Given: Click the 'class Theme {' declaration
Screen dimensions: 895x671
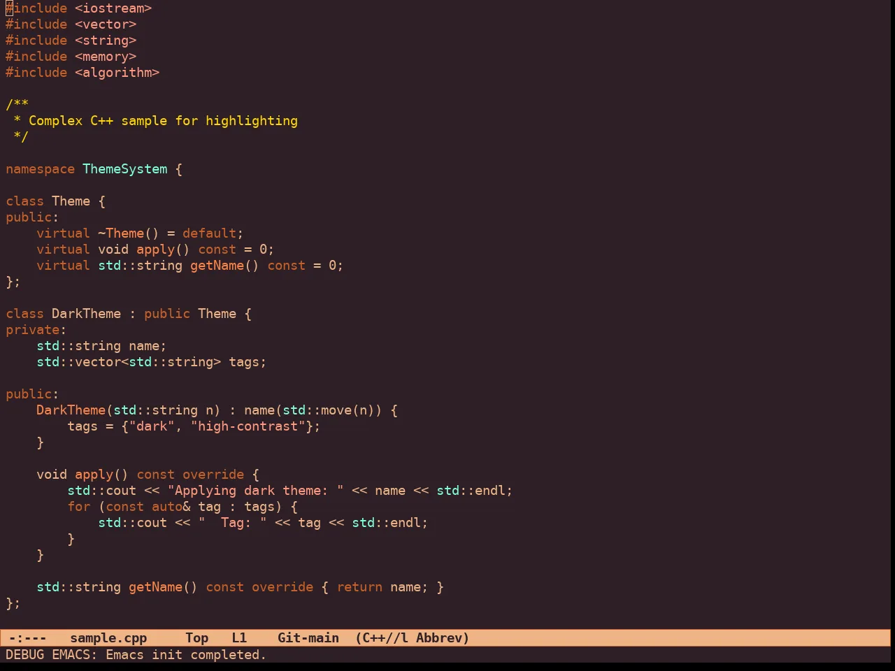Looking at the screenshot, I should 56,201.
